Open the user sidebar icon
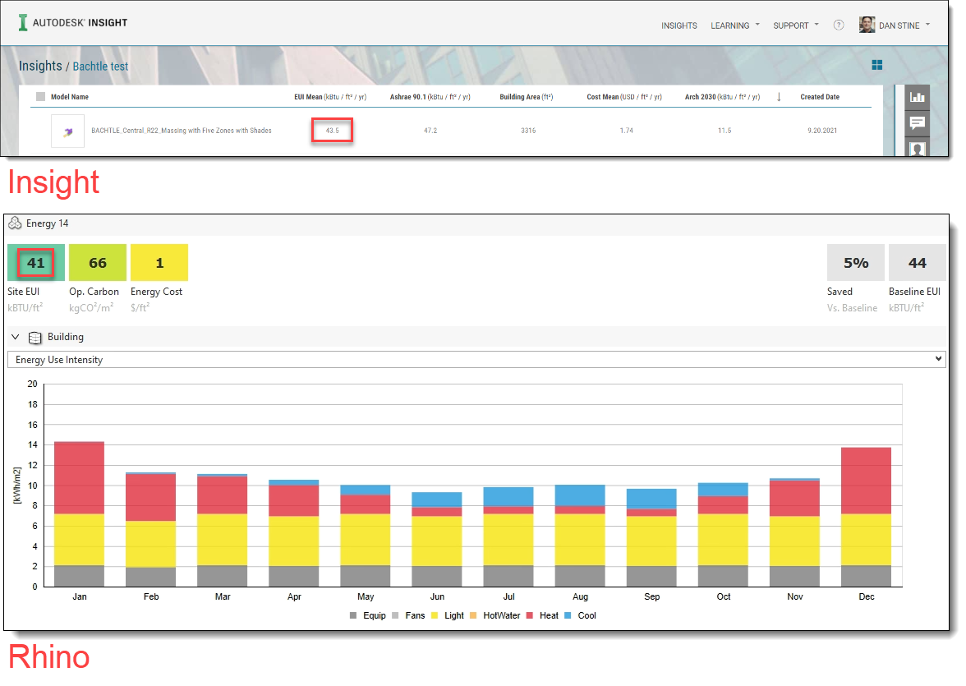 tap(918, 147)
